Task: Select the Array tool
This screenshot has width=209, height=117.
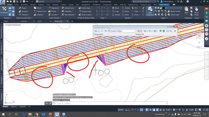Action: click(135, 15)
